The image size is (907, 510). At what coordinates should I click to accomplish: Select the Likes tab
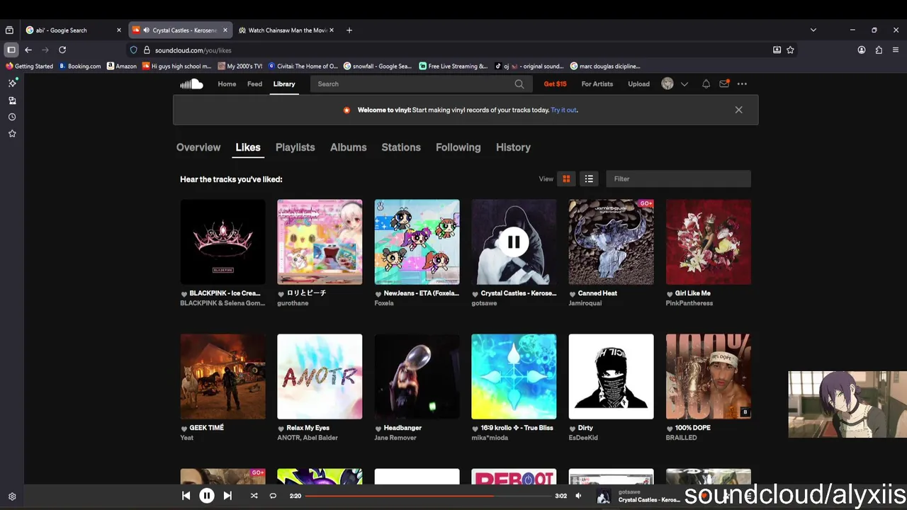pyautogui.click(x=248, y=147)
